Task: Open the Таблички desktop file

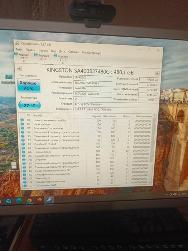Action: 14,167
